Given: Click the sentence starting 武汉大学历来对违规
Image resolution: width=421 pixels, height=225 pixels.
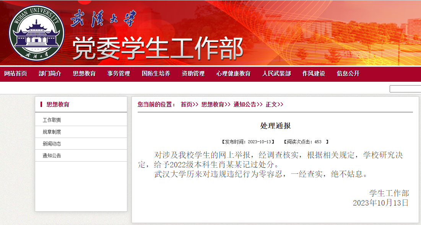Looking at the screenshot, I should pos(260,174).
